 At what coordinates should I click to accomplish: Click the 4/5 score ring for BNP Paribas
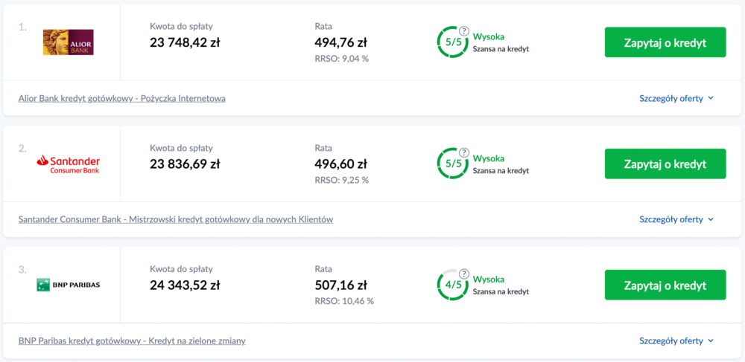point(453,285)
